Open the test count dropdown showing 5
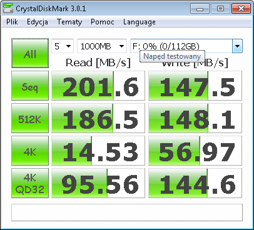254x230 pixels. click(x=63, y=46)
